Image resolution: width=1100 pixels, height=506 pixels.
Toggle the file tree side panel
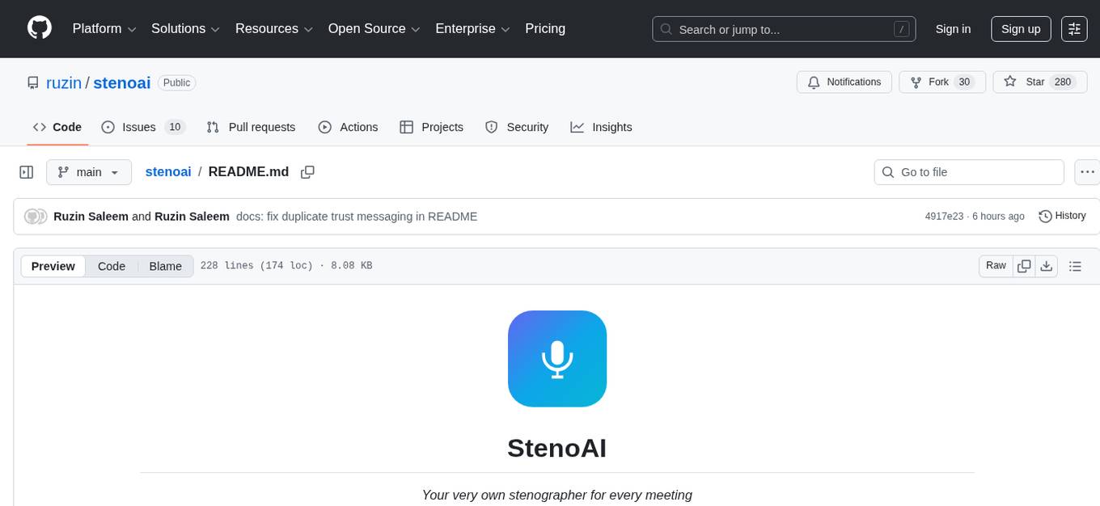coord(26,171)
